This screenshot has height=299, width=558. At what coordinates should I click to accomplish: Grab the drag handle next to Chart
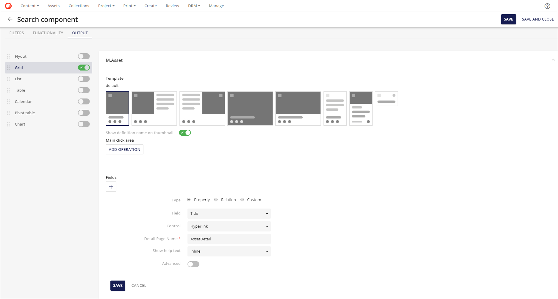(x=8, y=124)
